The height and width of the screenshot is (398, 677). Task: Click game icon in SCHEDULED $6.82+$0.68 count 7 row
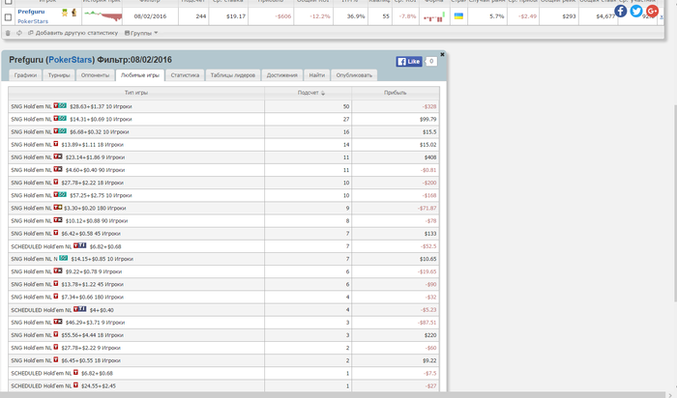[80, 245]
